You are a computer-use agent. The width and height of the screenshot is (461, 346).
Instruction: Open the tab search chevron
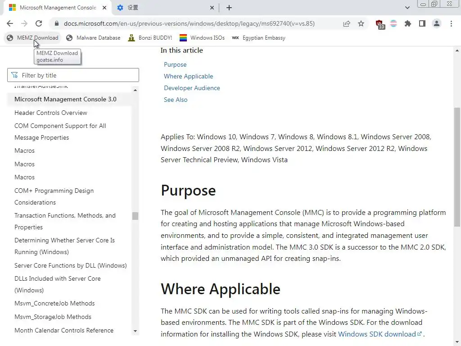407,8
